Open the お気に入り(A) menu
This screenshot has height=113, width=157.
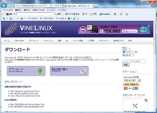tap(38, 10)
